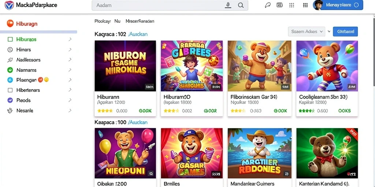
Task: Click the Nesanle puzzle icon
Action: pos(10,111)
